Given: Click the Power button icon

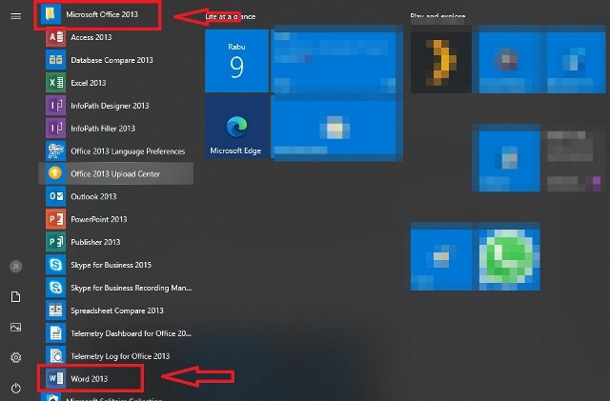Looking at the screenshot, I should [x=16, y=388].
